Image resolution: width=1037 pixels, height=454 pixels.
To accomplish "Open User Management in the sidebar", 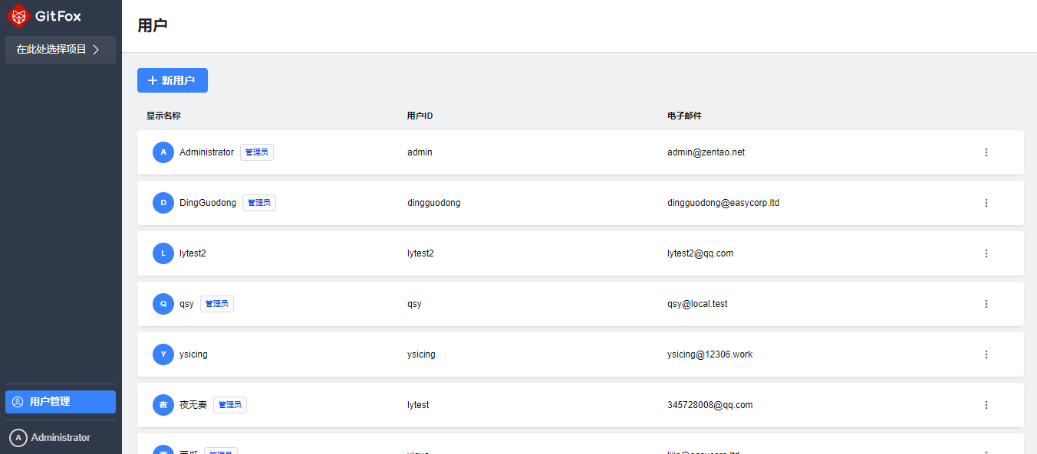I will click(60, 402).
